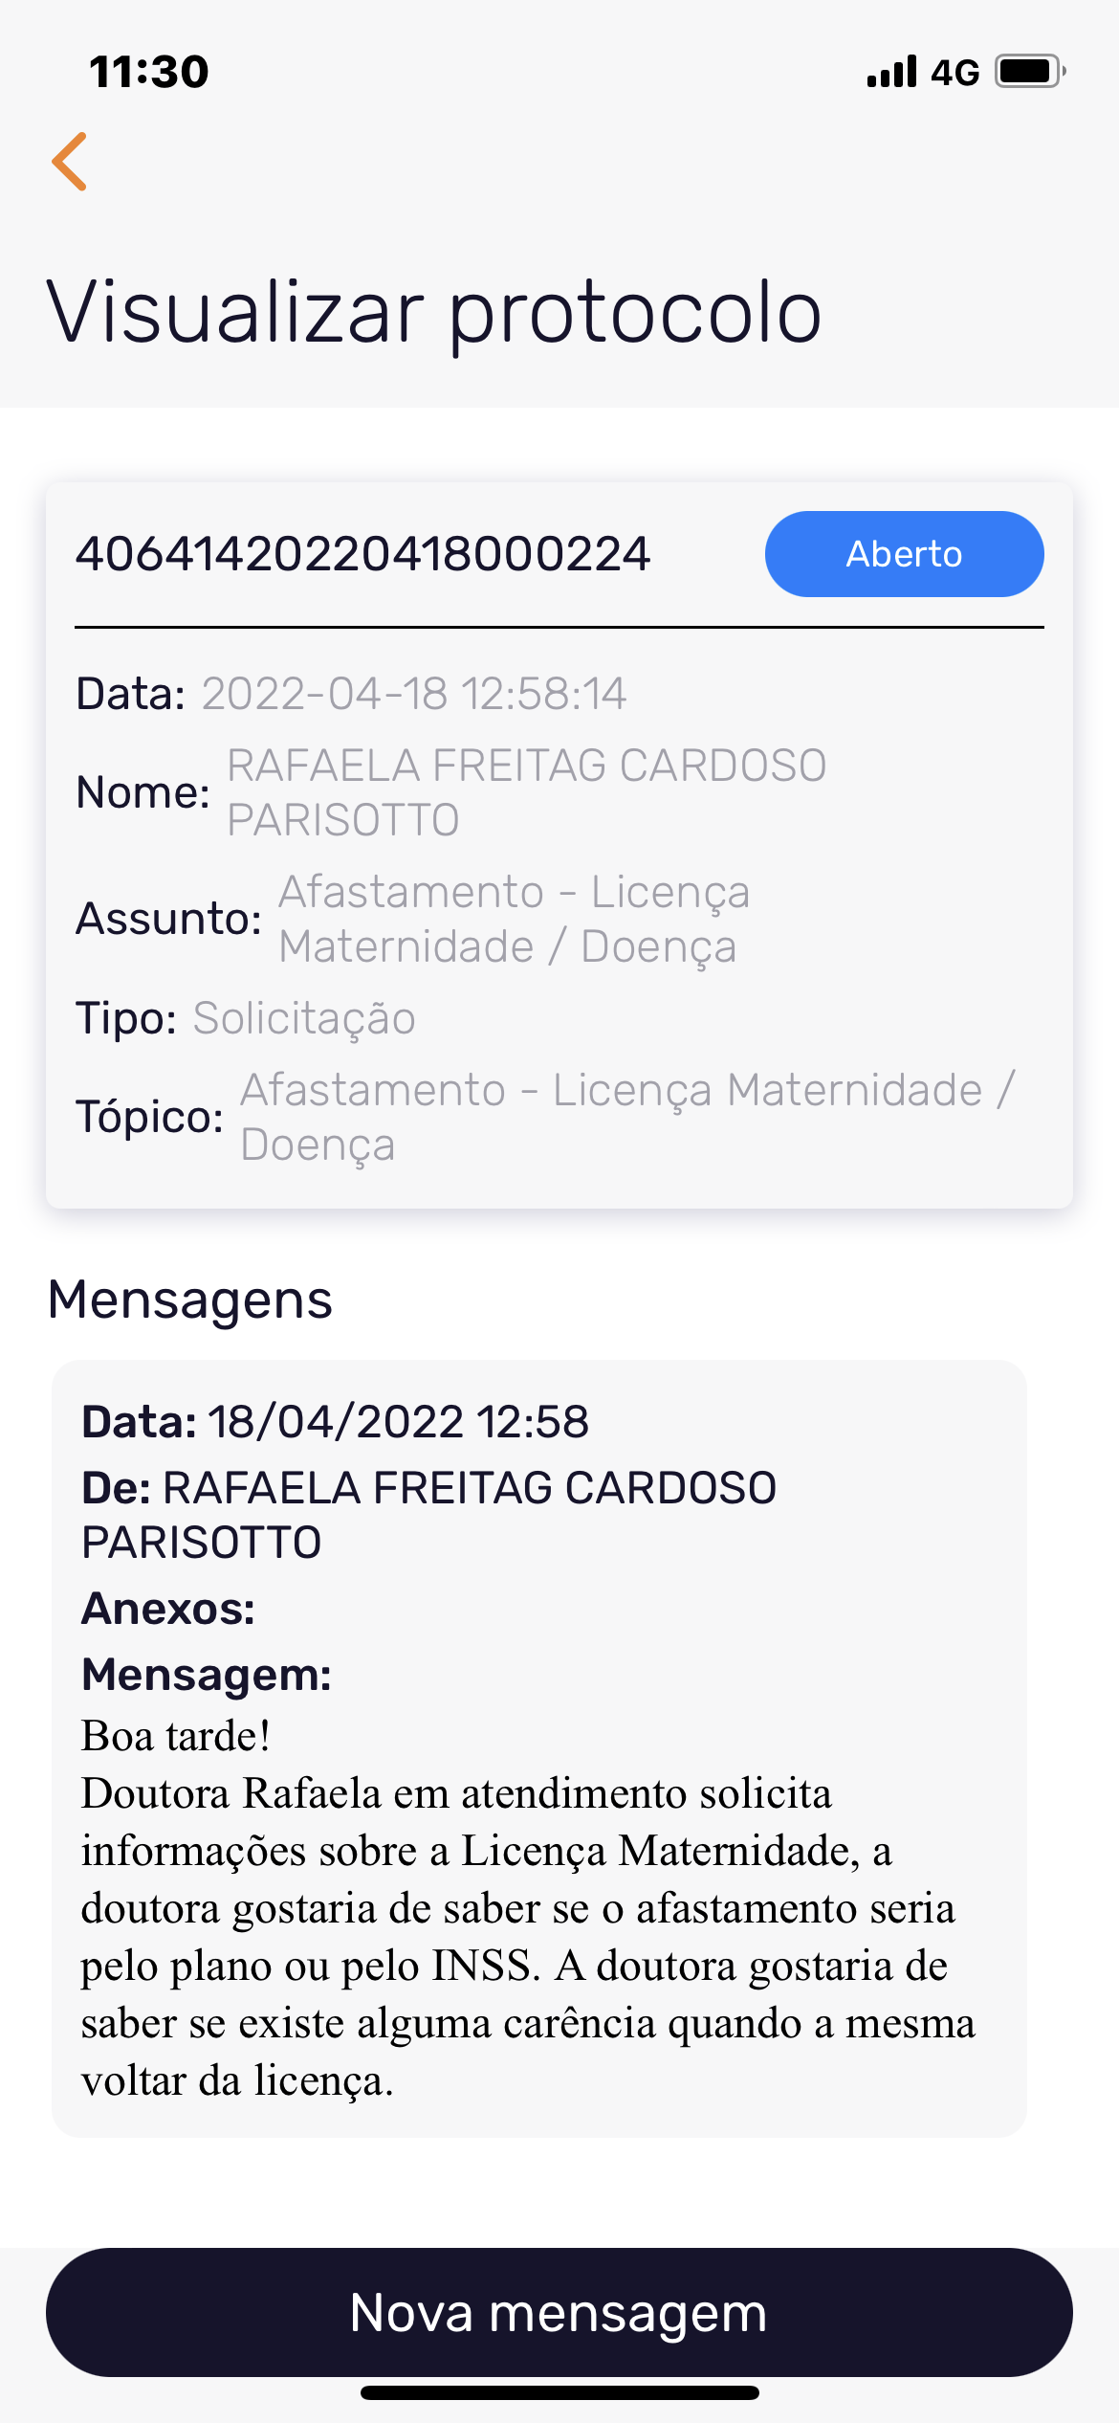Viewport: 1119px width, 2423px height.
Task: Tap the Nome value in protocol card
Action: (x=526, y=792)
